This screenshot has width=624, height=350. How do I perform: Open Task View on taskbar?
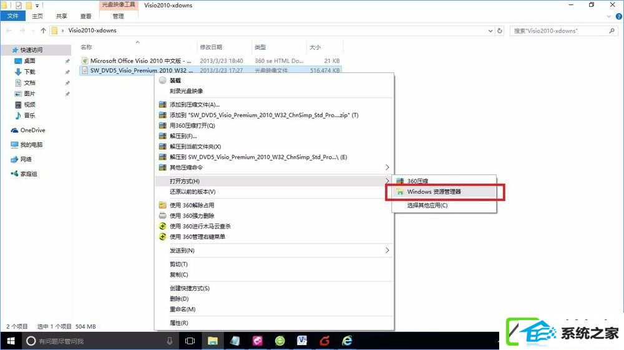click(190, 341)
